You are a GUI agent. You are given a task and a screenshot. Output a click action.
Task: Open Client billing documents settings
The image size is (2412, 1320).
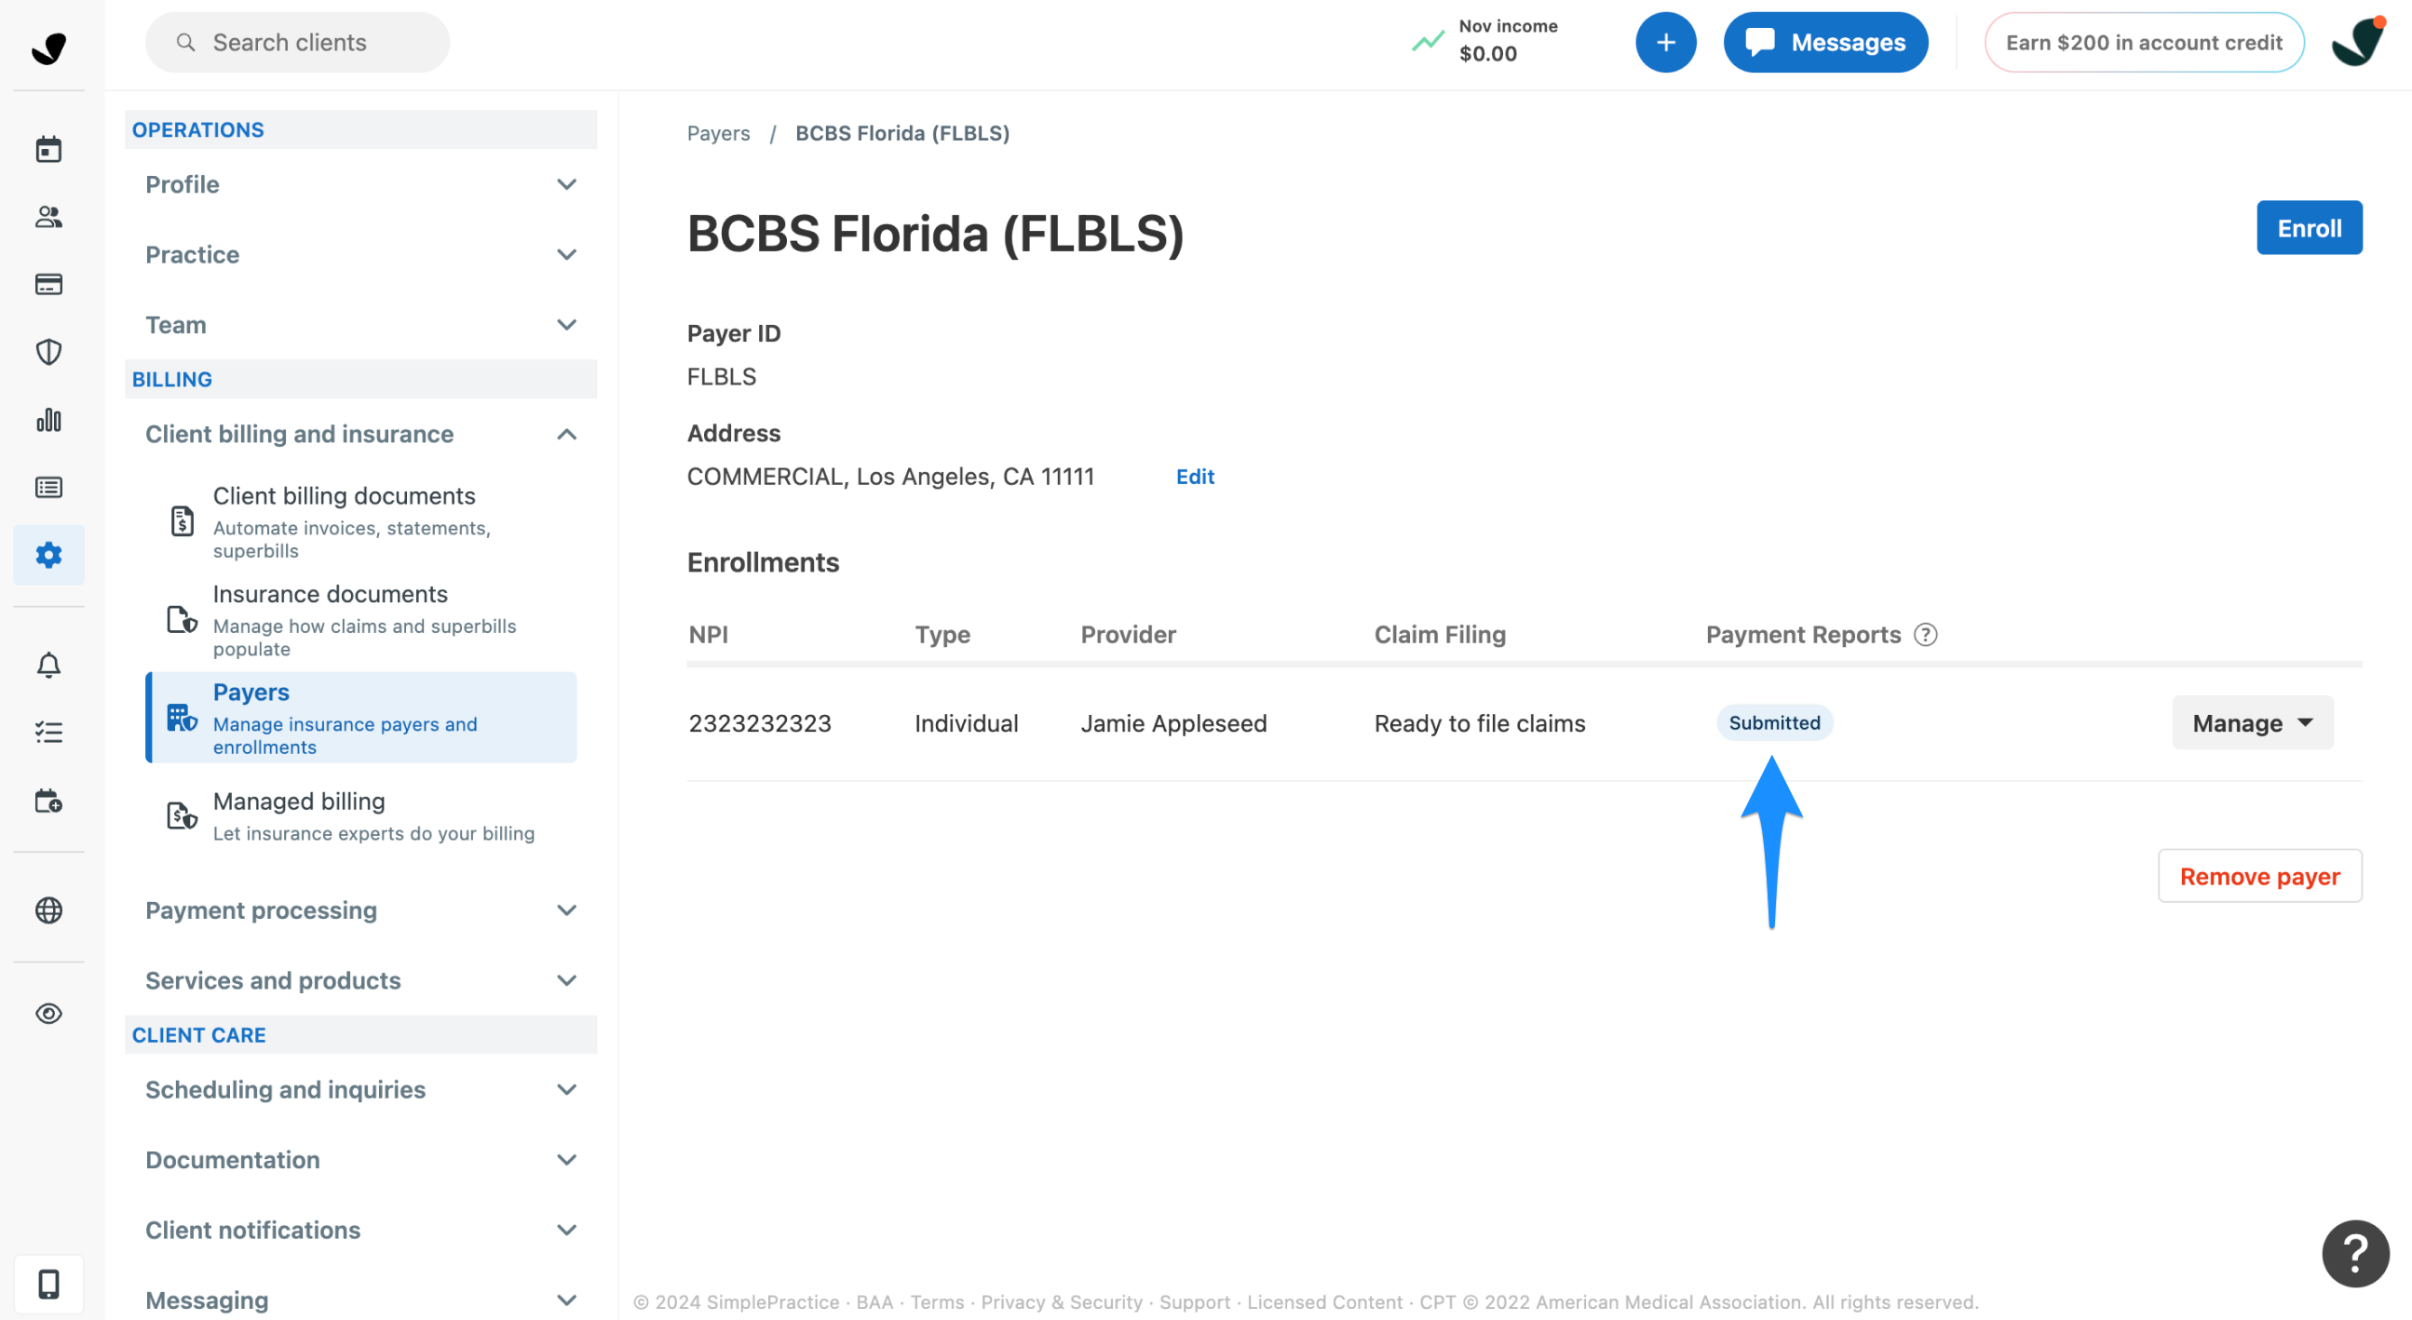coord(361,521)
